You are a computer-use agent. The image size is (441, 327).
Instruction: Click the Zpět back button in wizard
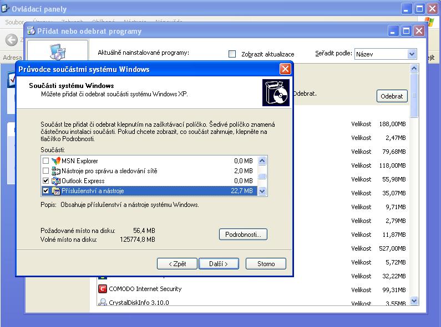177,263
